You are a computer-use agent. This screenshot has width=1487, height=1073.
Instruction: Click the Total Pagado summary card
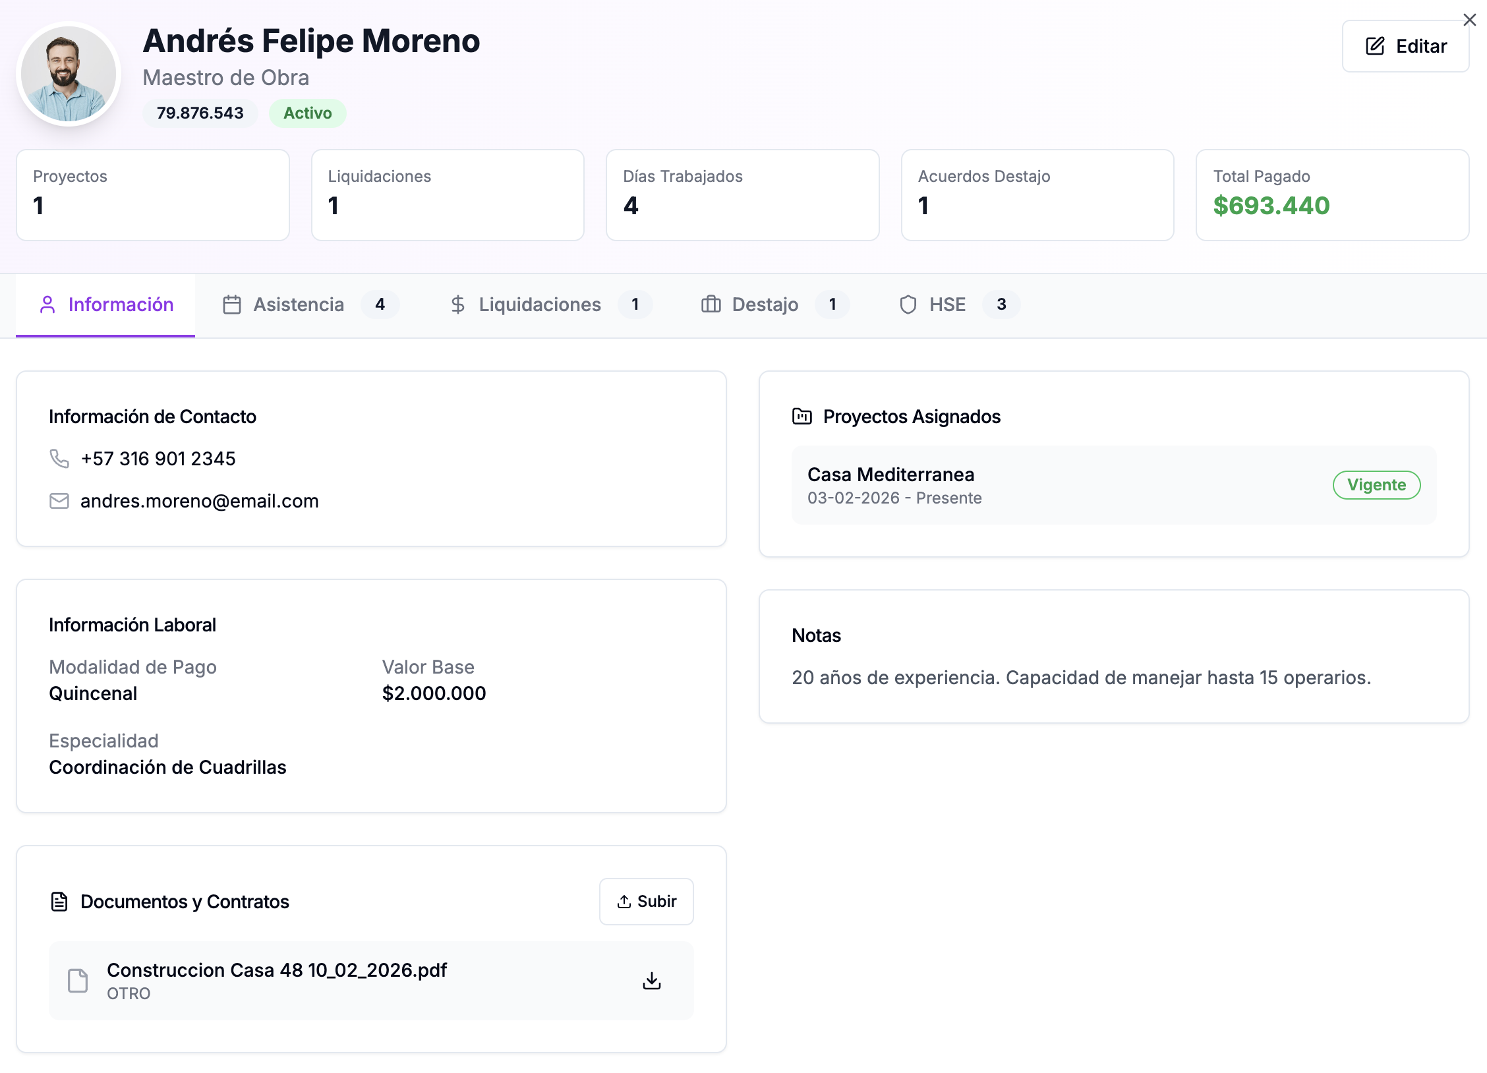pyautogui.click(x=1332, y=195)
